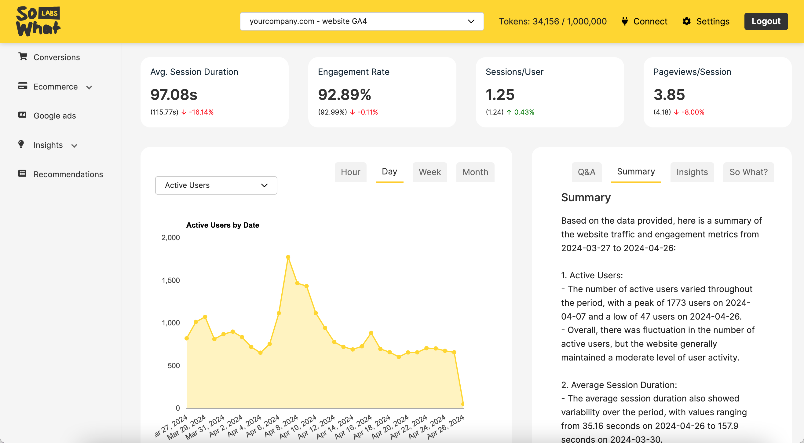Open the Active Users metric dropdown
The image size is (804, 443).
[216, 185]
